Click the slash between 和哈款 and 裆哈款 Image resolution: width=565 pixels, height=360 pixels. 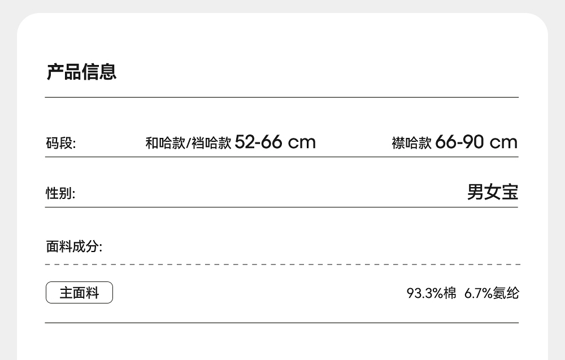tap(188, 144)
